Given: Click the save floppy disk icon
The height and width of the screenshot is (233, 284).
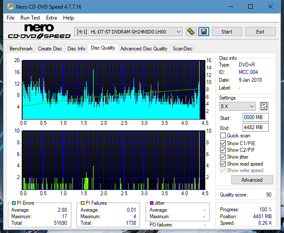Looking at the screenshot, I should [204, 32].
